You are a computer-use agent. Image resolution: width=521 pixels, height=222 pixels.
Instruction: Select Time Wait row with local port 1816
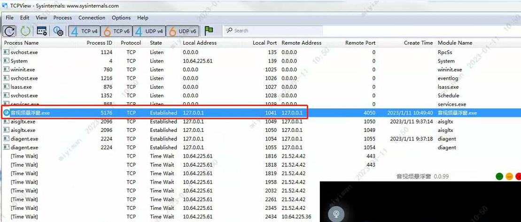point(260,156)
